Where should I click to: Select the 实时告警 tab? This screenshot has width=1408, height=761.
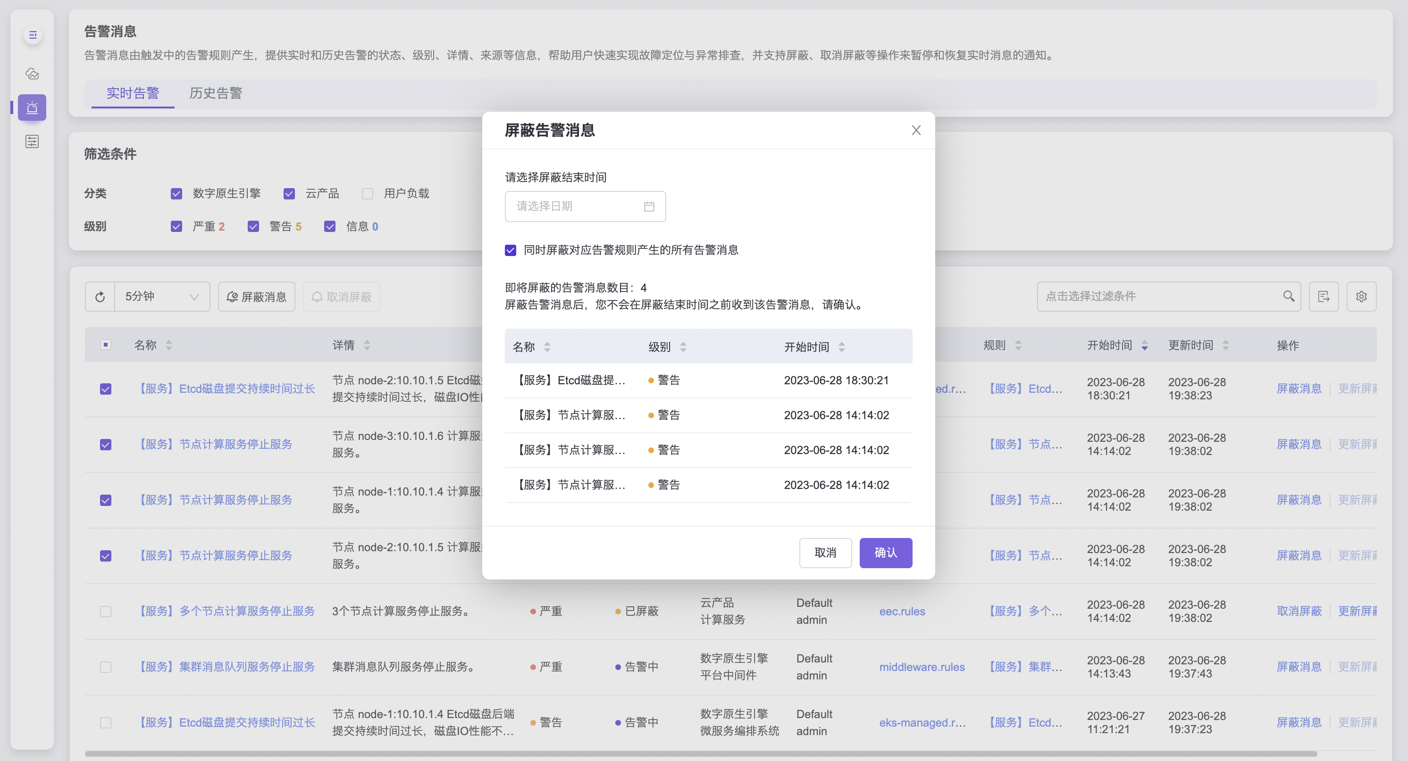coord(133,93)
